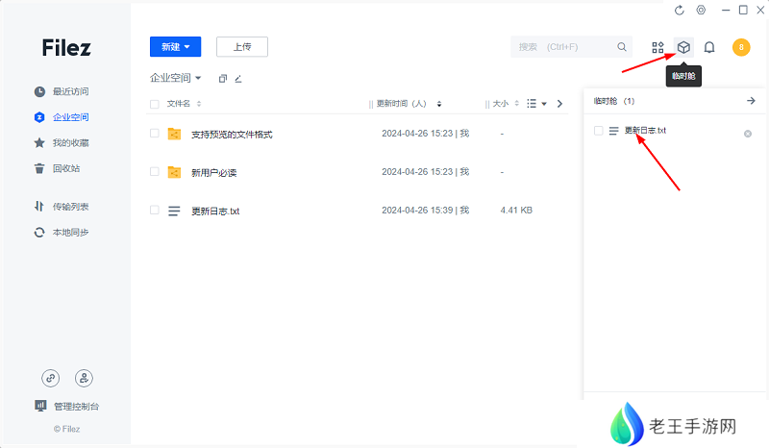This screenshot has height=448, width=769.
Task: Click the Filez logo
Action: (x=66, y=48)
